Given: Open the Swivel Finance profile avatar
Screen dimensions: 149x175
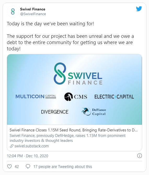Looking at the screenshot, I should click(13, 11).
